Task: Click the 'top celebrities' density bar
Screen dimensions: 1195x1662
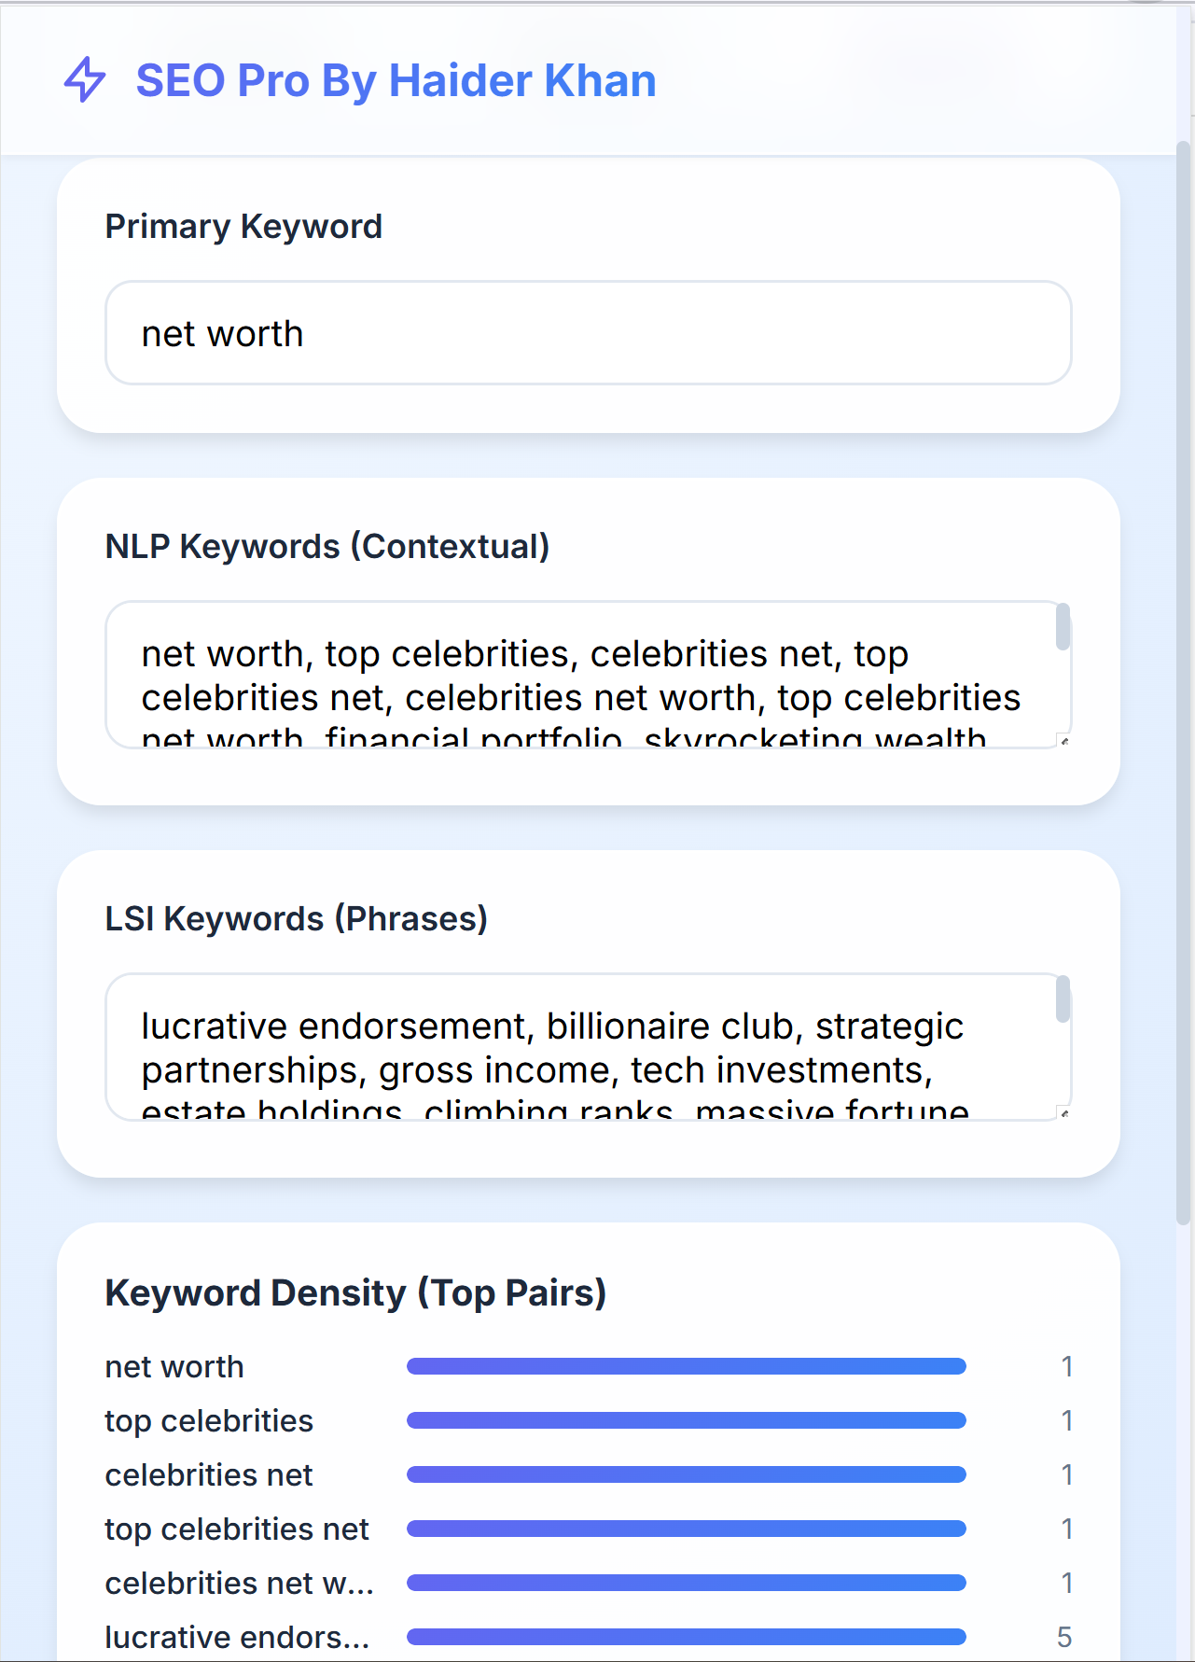Action: [x=686, y=1421]
